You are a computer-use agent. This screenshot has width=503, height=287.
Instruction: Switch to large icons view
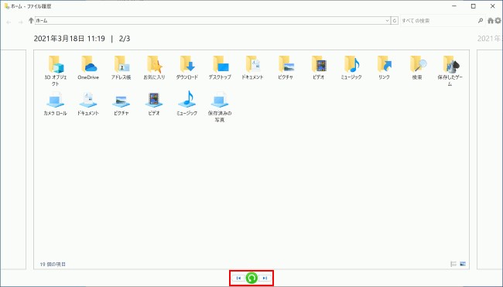[463, 264]
